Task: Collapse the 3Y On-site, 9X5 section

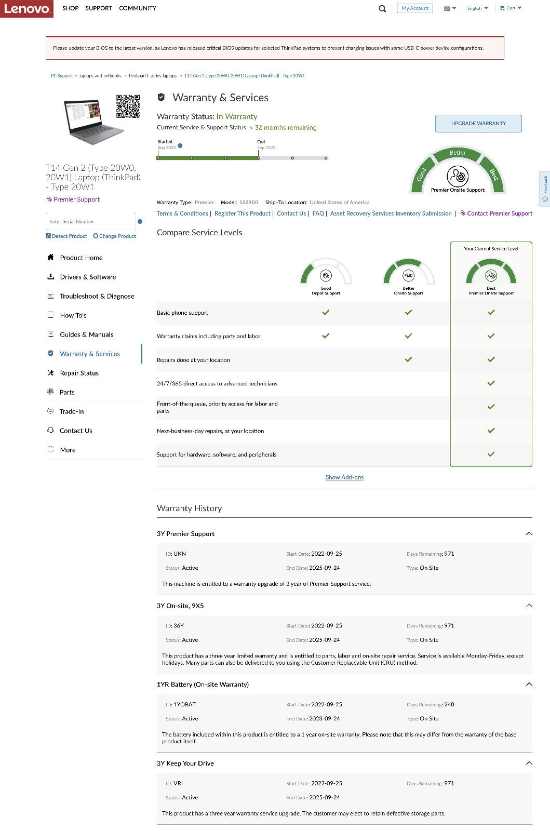Action: (529, 606)
